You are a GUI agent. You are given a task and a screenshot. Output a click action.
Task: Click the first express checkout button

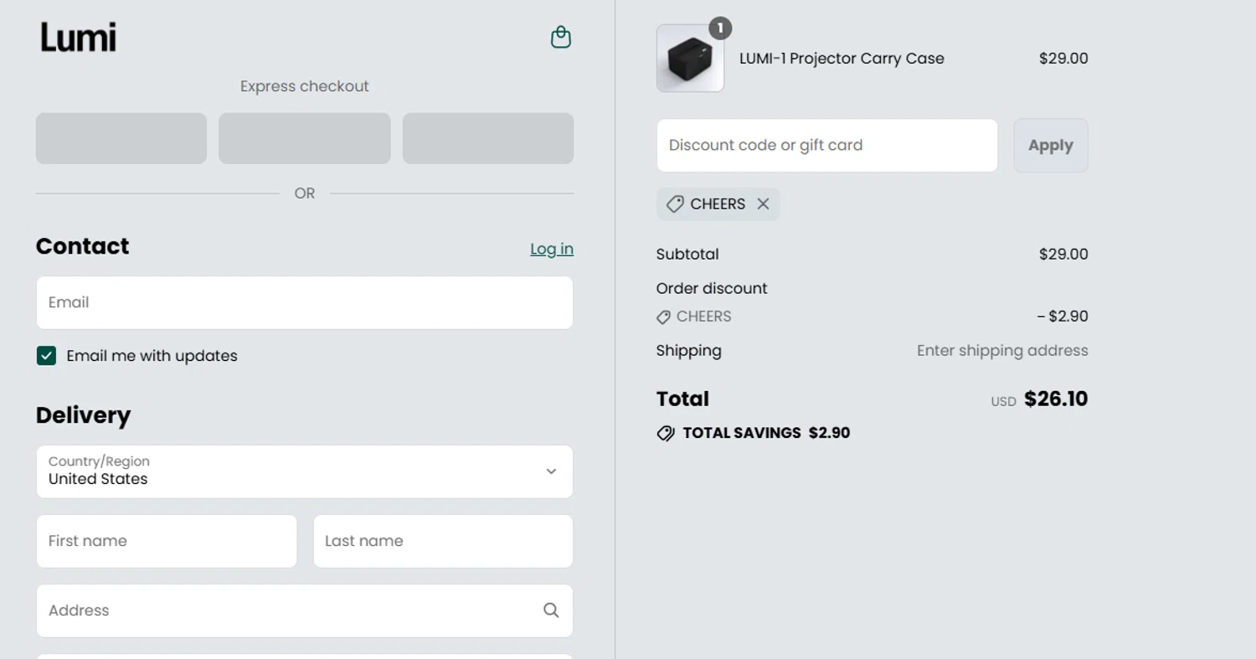coord(121,138)
